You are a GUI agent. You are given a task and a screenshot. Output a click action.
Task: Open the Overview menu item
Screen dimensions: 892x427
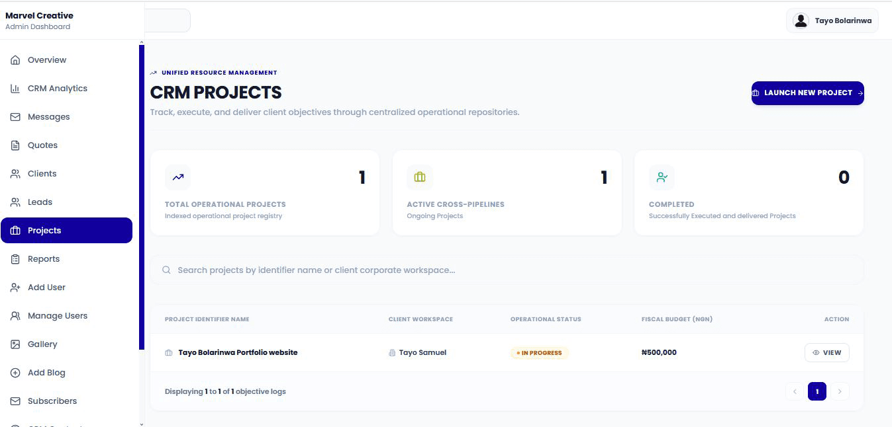click(x=67, y=60)
